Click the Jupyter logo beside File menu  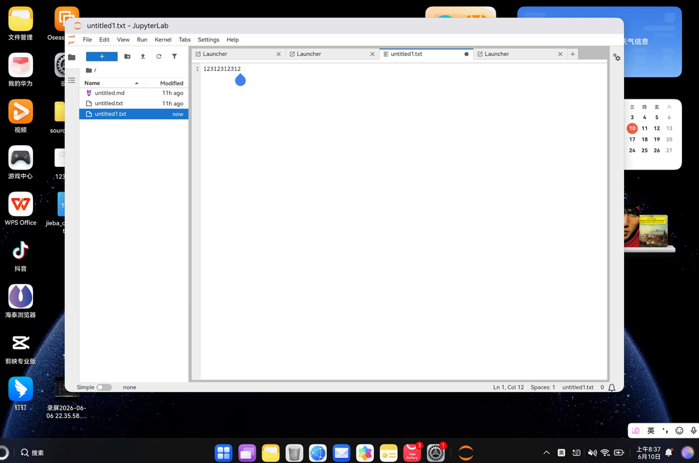[72, 39]
